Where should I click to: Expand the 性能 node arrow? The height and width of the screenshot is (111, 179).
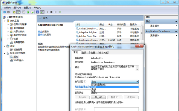(x=8, y=39)
